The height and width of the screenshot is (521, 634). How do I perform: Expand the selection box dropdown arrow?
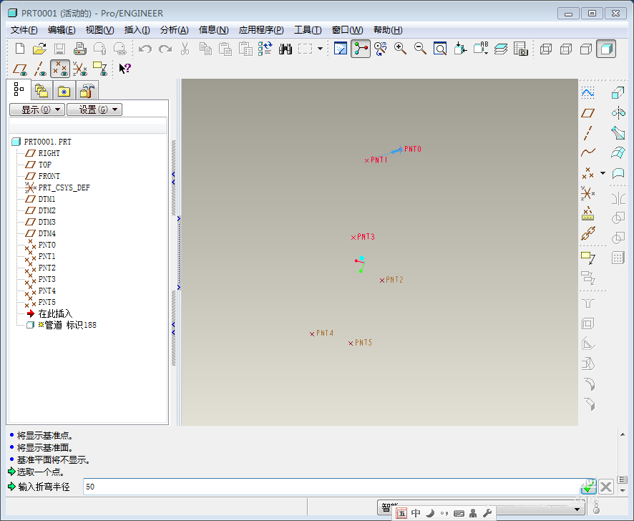pyautogui.click(x=321, y=49)
